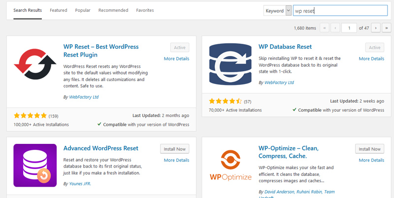
Task: Go to the previous results page
Action: point(335,28)
